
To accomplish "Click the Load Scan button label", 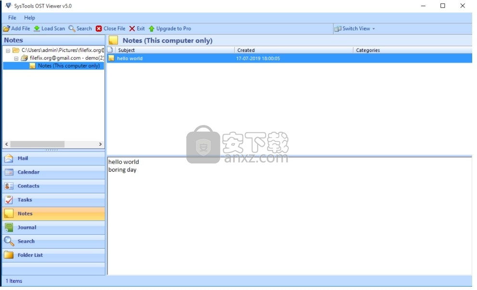I will point(53,28).
